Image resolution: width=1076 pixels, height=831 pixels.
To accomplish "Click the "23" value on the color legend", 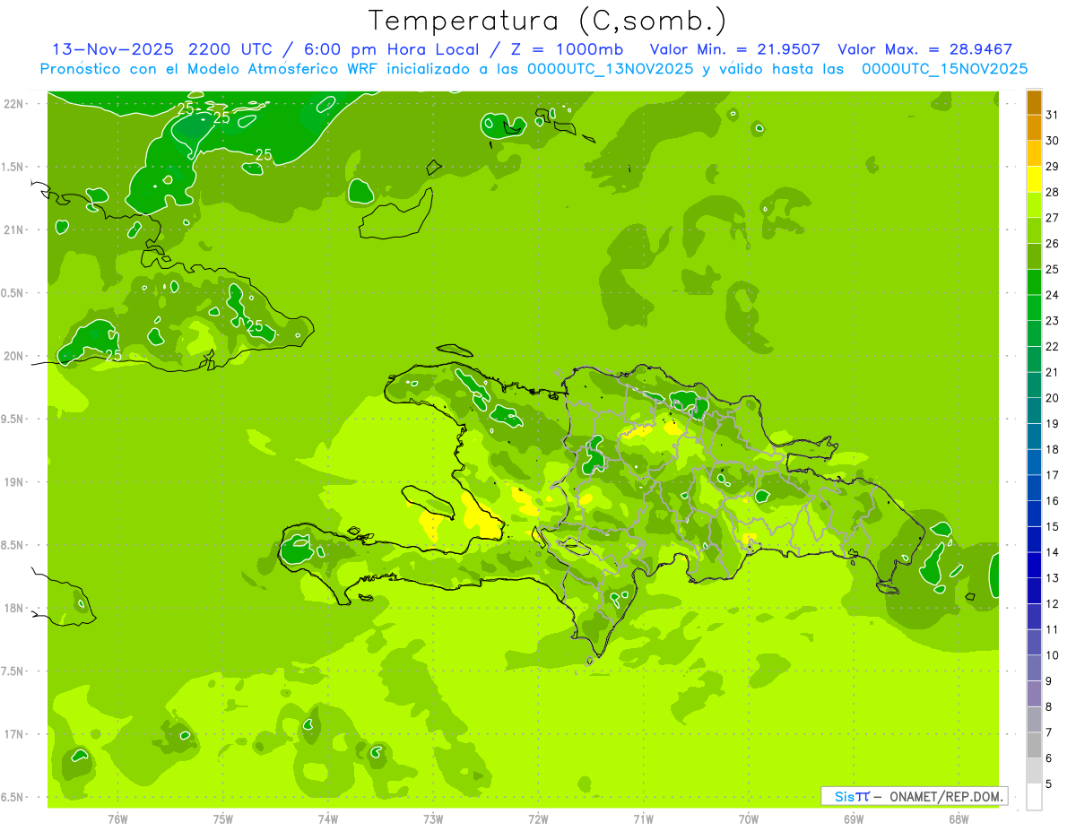I will (x=1052, y=321).
